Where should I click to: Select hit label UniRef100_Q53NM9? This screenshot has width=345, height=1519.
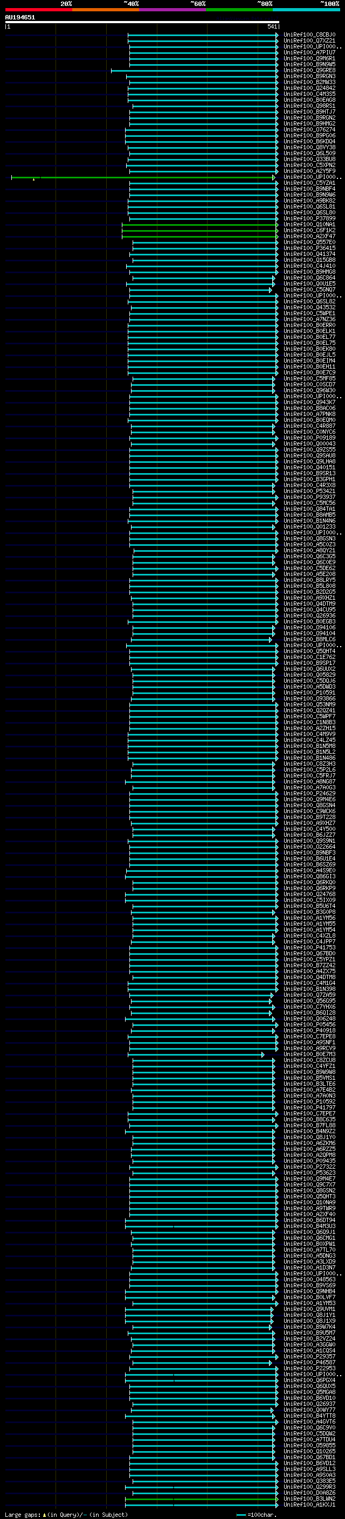click(x=309, y=704)
